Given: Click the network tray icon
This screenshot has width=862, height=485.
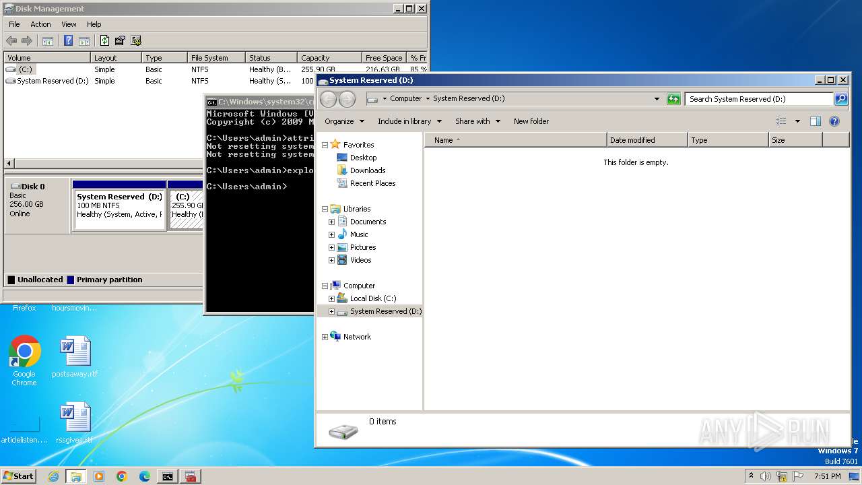Looking at the screenshot, I should click(783, 476).
